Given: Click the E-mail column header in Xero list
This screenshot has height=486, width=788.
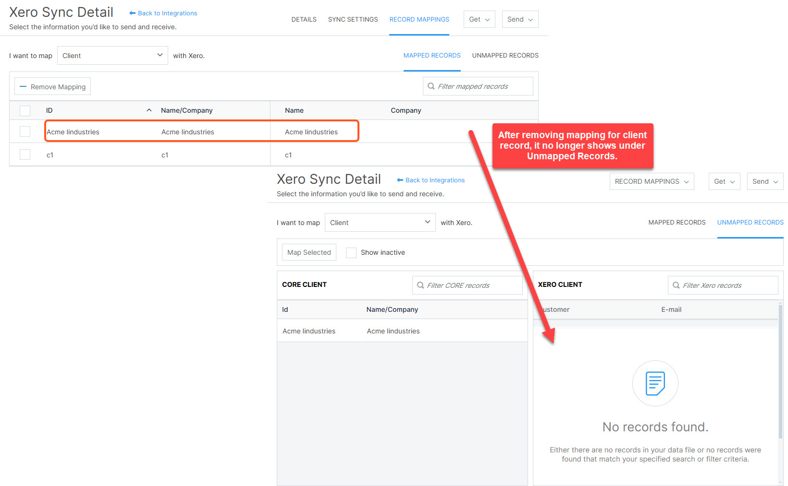Looking at the screenshot, I should pyautogui.click(x=671, y=309).
